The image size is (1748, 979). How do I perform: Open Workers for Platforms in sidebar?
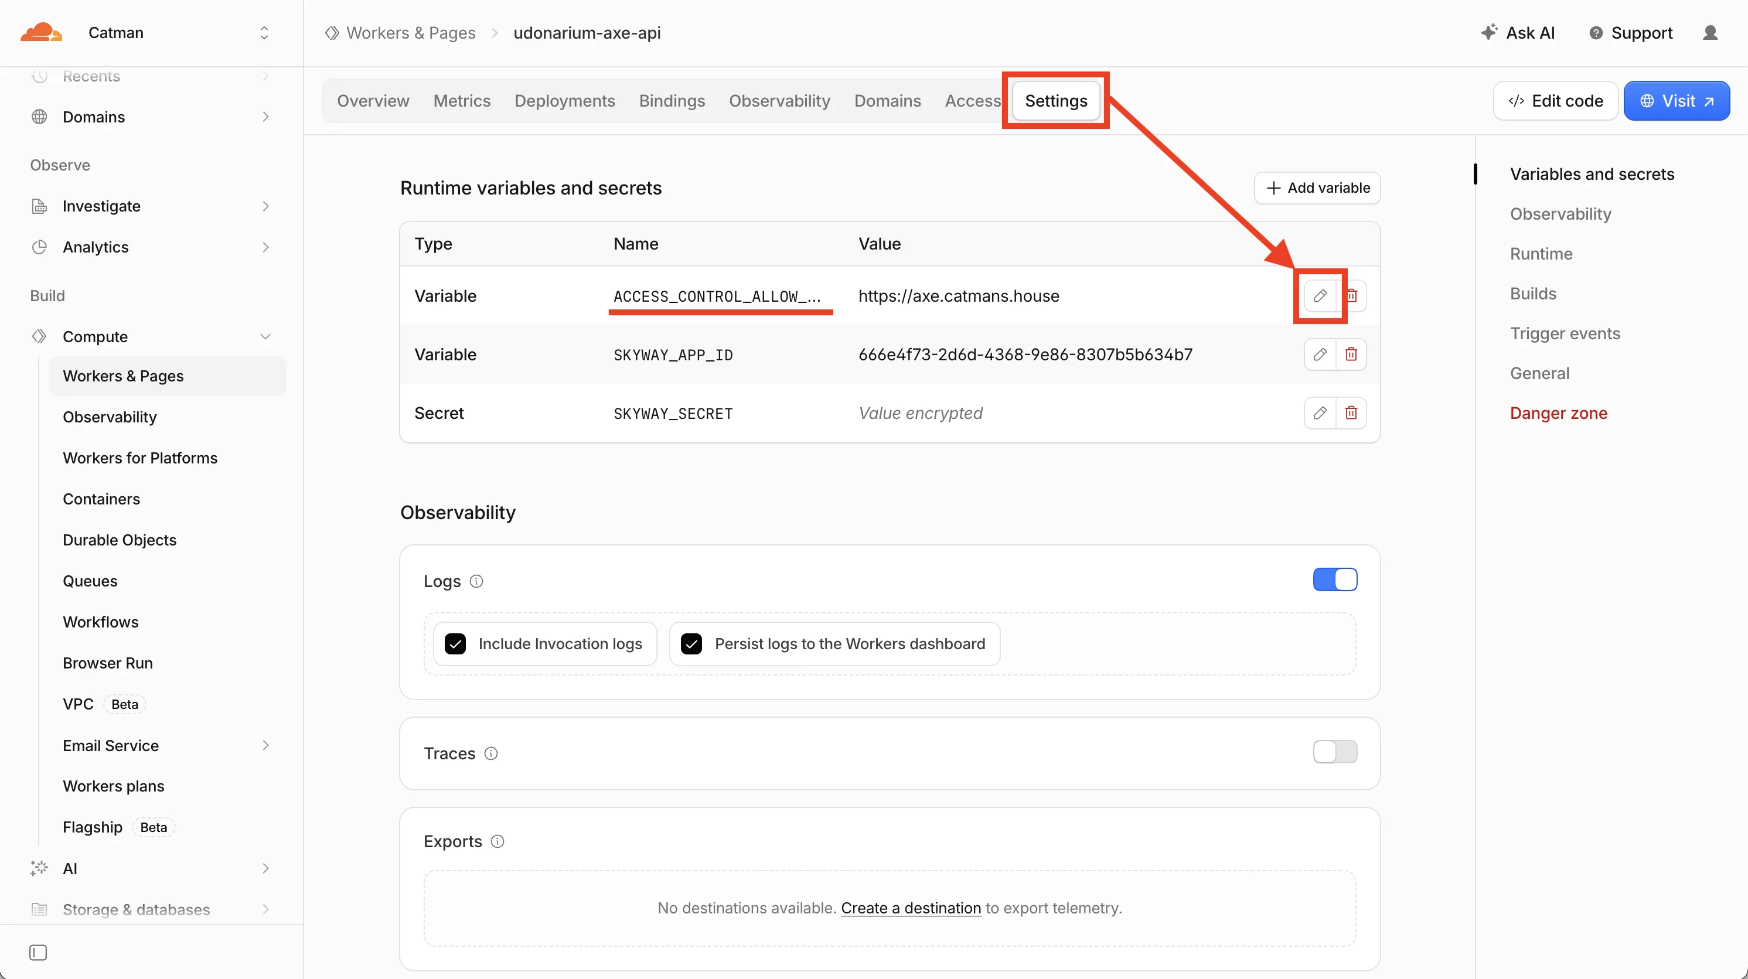140,458
